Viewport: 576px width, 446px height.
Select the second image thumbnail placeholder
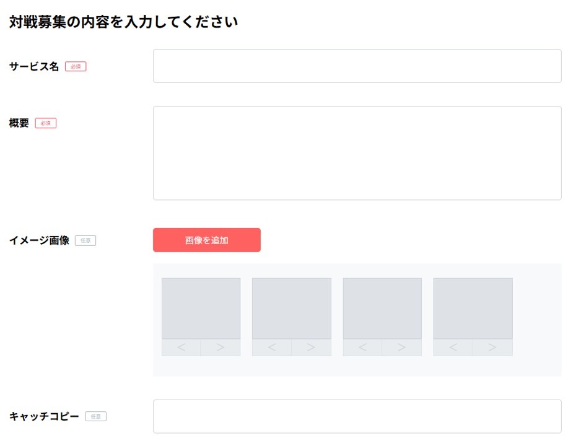click(292, 308)
